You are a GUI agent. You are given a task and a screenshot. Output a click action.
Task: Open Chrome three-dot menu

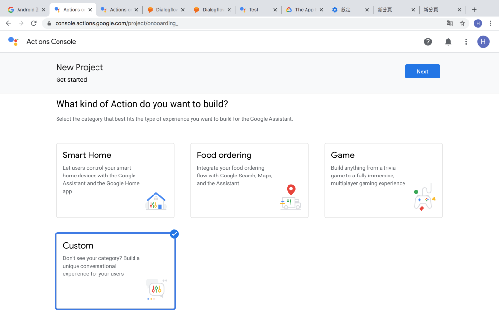point(490,23)
